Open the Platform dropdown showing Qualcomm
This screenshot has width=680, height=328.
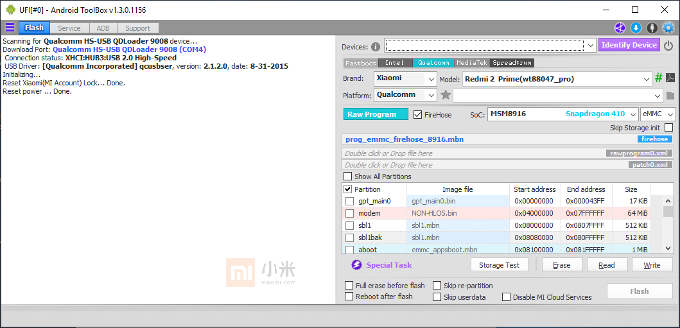432,95
